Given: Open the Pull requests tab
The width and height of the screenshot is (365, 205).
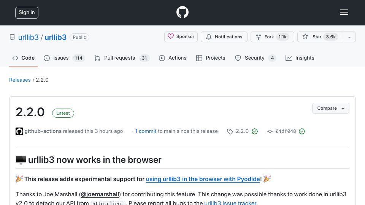Looking at the screenshot, I should (122, 58).
